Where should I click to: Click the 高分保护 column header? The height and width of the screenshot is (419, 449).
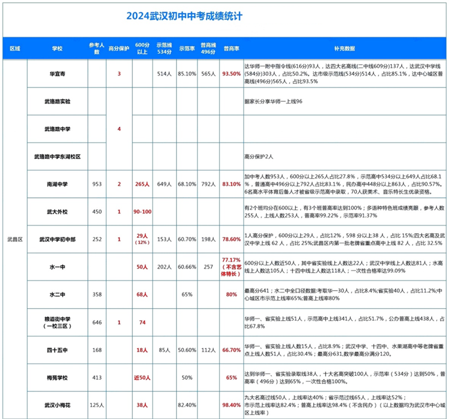tap(119, 49)
